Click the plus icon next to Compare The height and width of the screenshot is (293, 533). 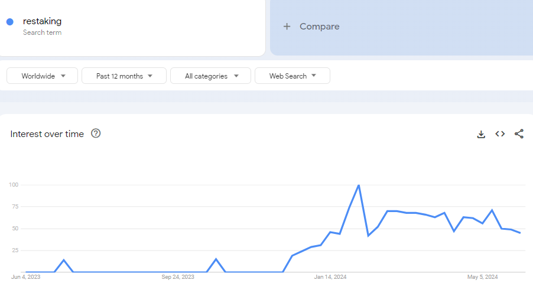click(x=287, y=27)
